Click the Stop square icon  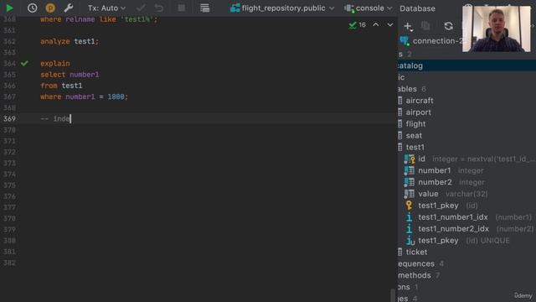click(x=182, y=8)
